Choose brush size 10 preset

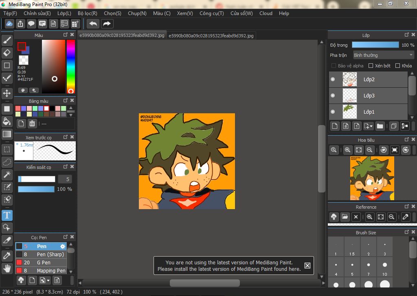[x=384, y=267]
